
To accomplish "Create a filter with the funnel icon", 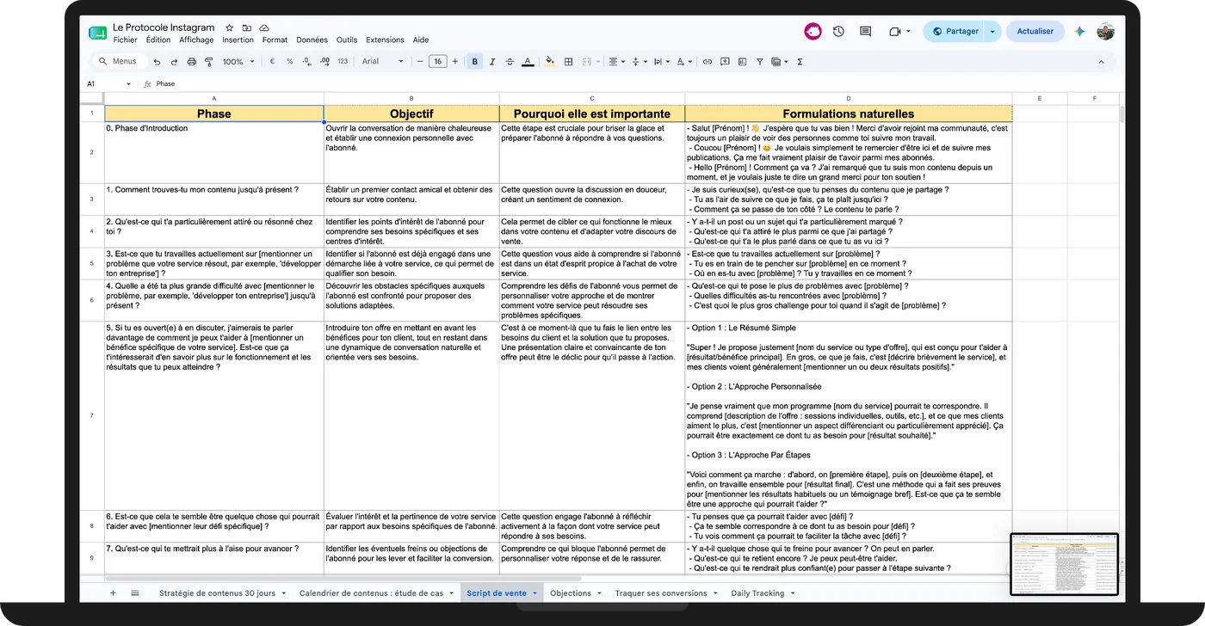I will (x=759, y=62).
